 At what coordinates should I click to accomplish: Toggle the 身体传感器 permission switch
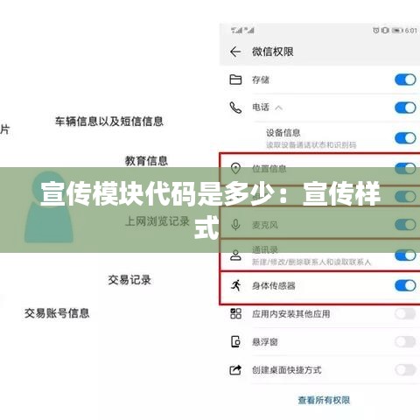405,285
